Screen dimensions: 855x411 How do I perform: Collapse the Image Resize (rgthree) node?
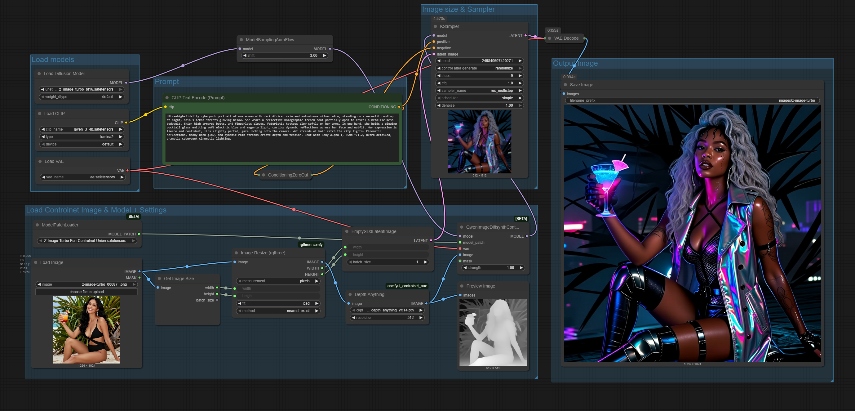(236, 253)
